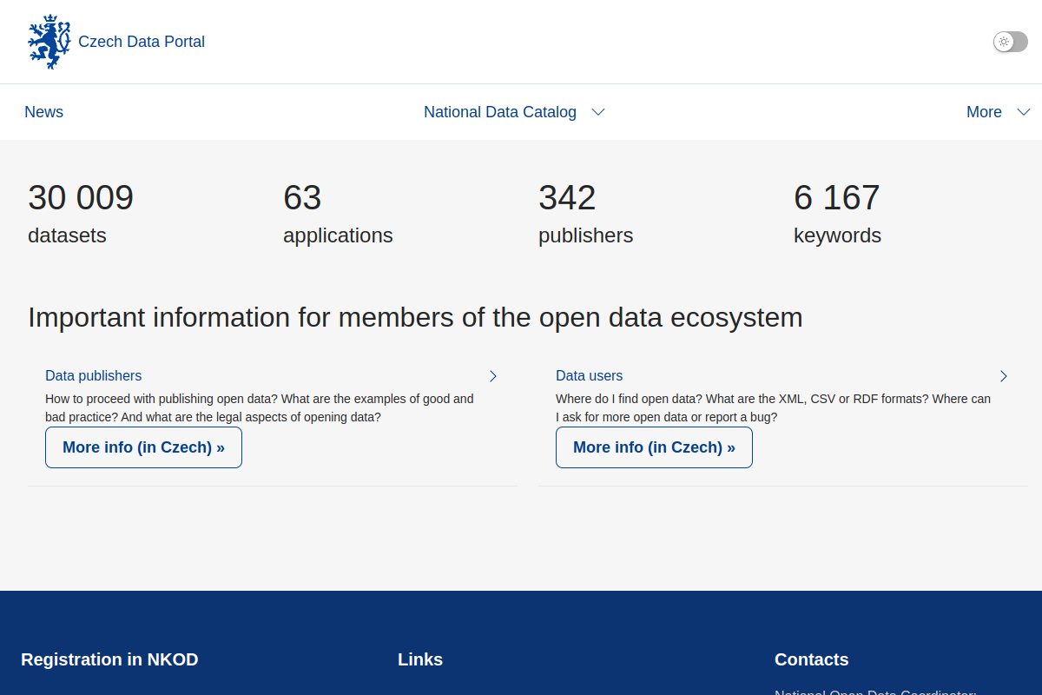The image size is (1042, 695).
Task: Click the Important information for members heading
Action: click(415, 317)
